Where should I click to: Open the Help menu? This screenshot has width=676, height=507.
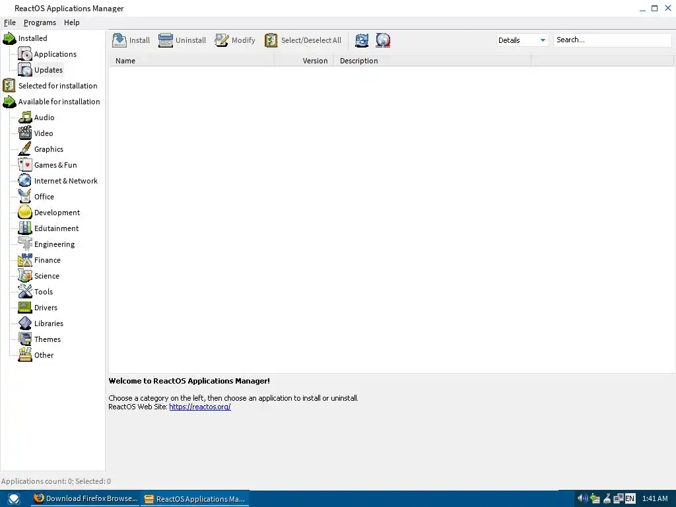(x=71, y=22)
